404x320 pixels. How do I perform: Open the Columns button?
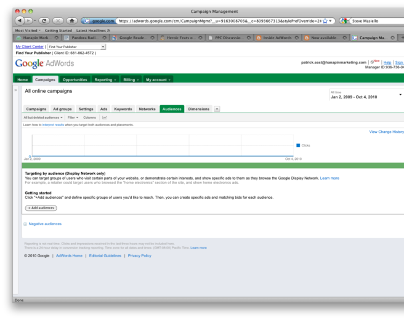pos(89,118)
